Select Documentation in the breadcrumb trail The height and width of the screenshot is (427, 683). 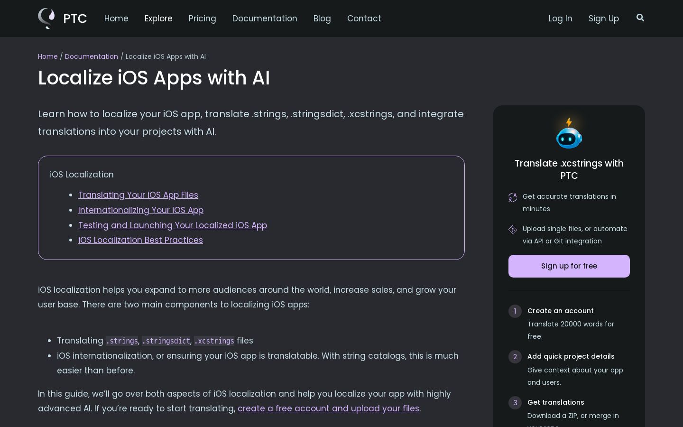click(92, 56)
